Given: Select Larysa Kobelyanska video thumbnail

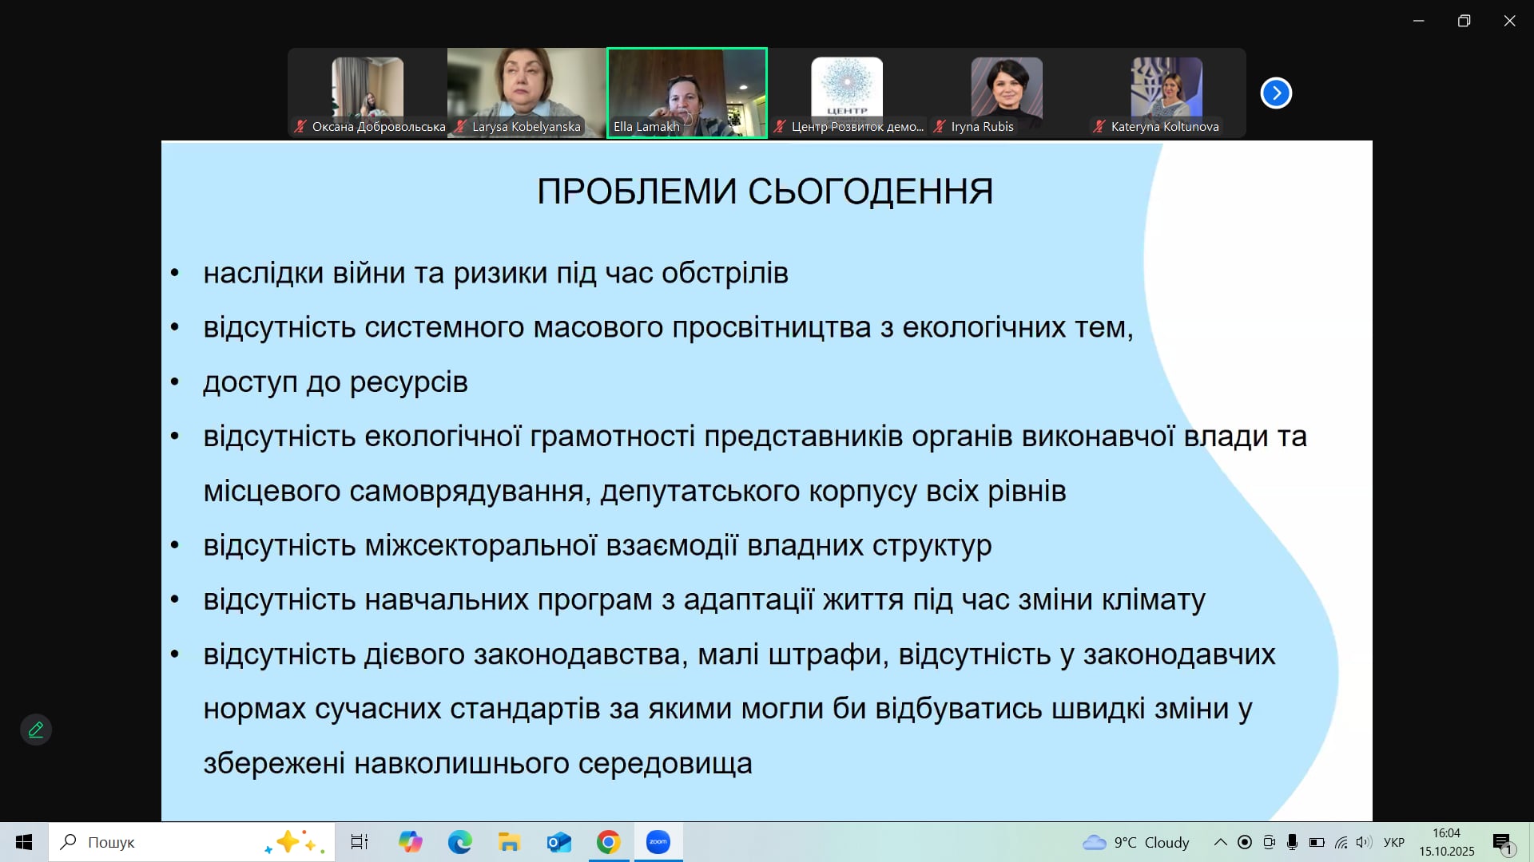Looking at the screenshot, I should point(527,93).
